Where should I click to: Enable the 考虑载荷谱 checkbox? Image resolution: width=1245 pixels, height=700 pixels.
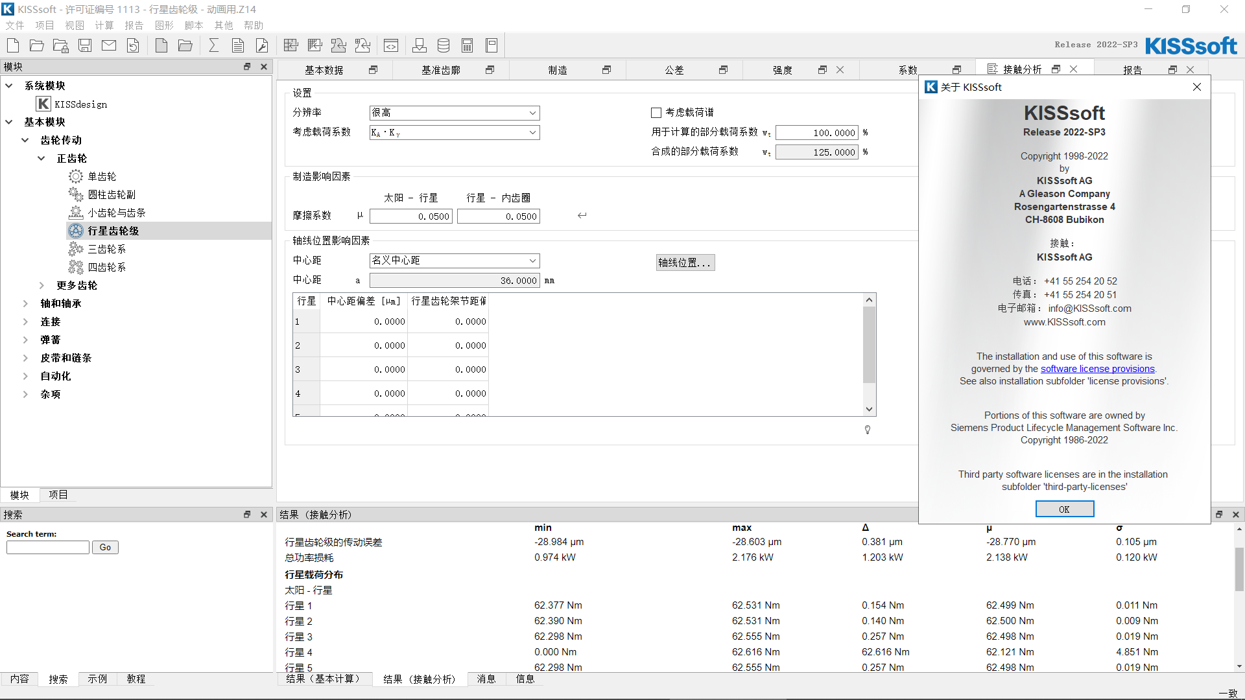tap(656, 113)
